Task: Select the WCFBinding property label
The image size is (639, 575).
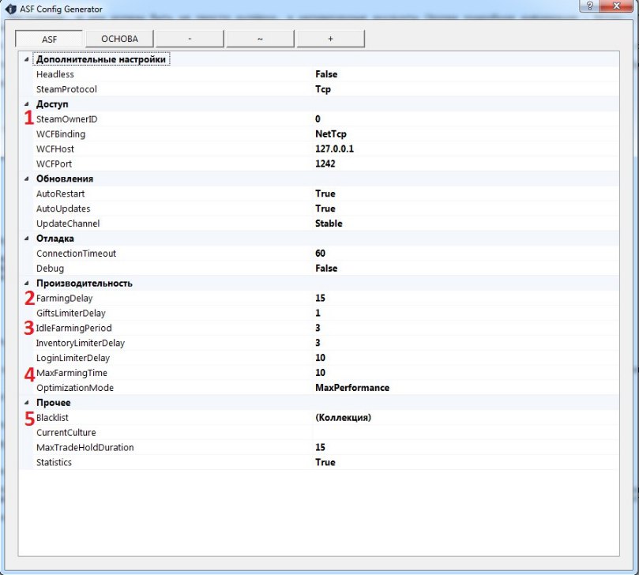Action: 61,134
